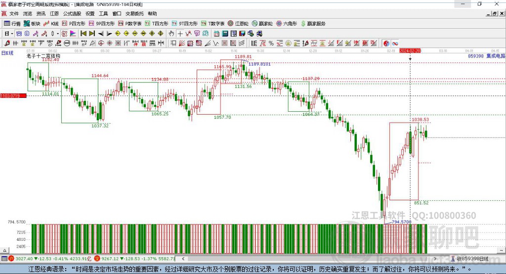Screen dimensions: 506x274
Task: Open 赢家服务 service with dollar icon
Action: [313, 24]
